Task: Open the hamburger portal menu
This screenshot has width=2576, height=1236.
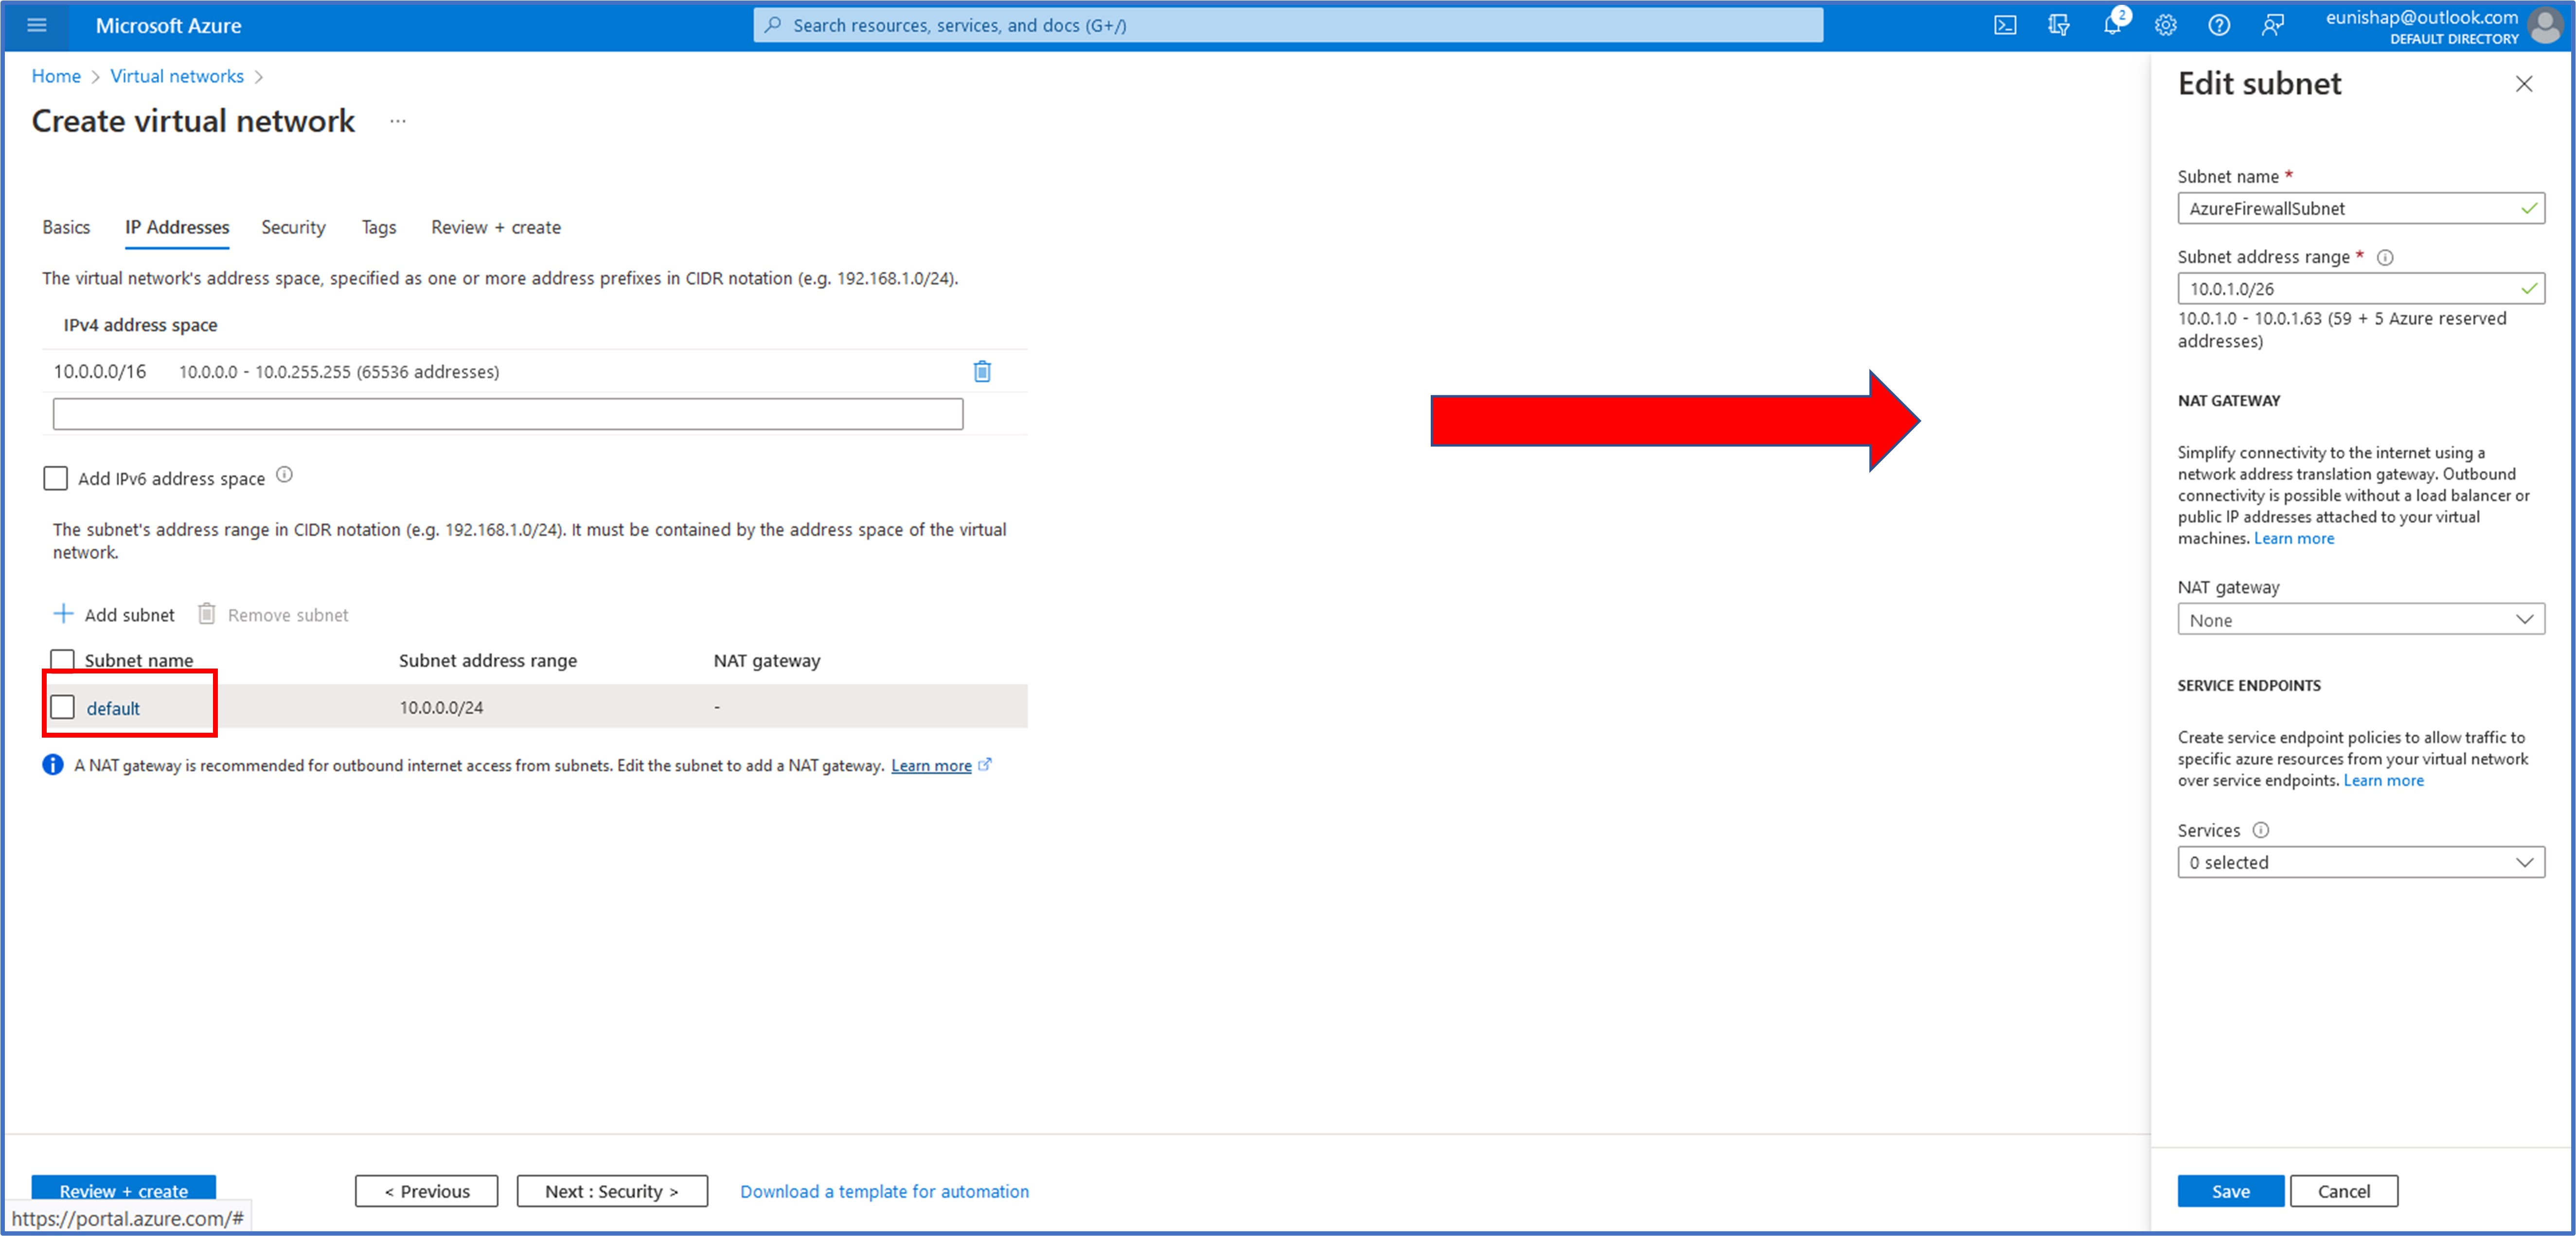Action: point(37,25)
